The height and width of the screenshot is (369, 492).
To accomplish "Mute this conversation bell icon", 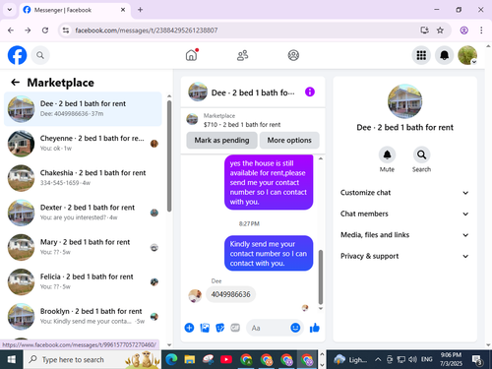I will tap(387, 154).
